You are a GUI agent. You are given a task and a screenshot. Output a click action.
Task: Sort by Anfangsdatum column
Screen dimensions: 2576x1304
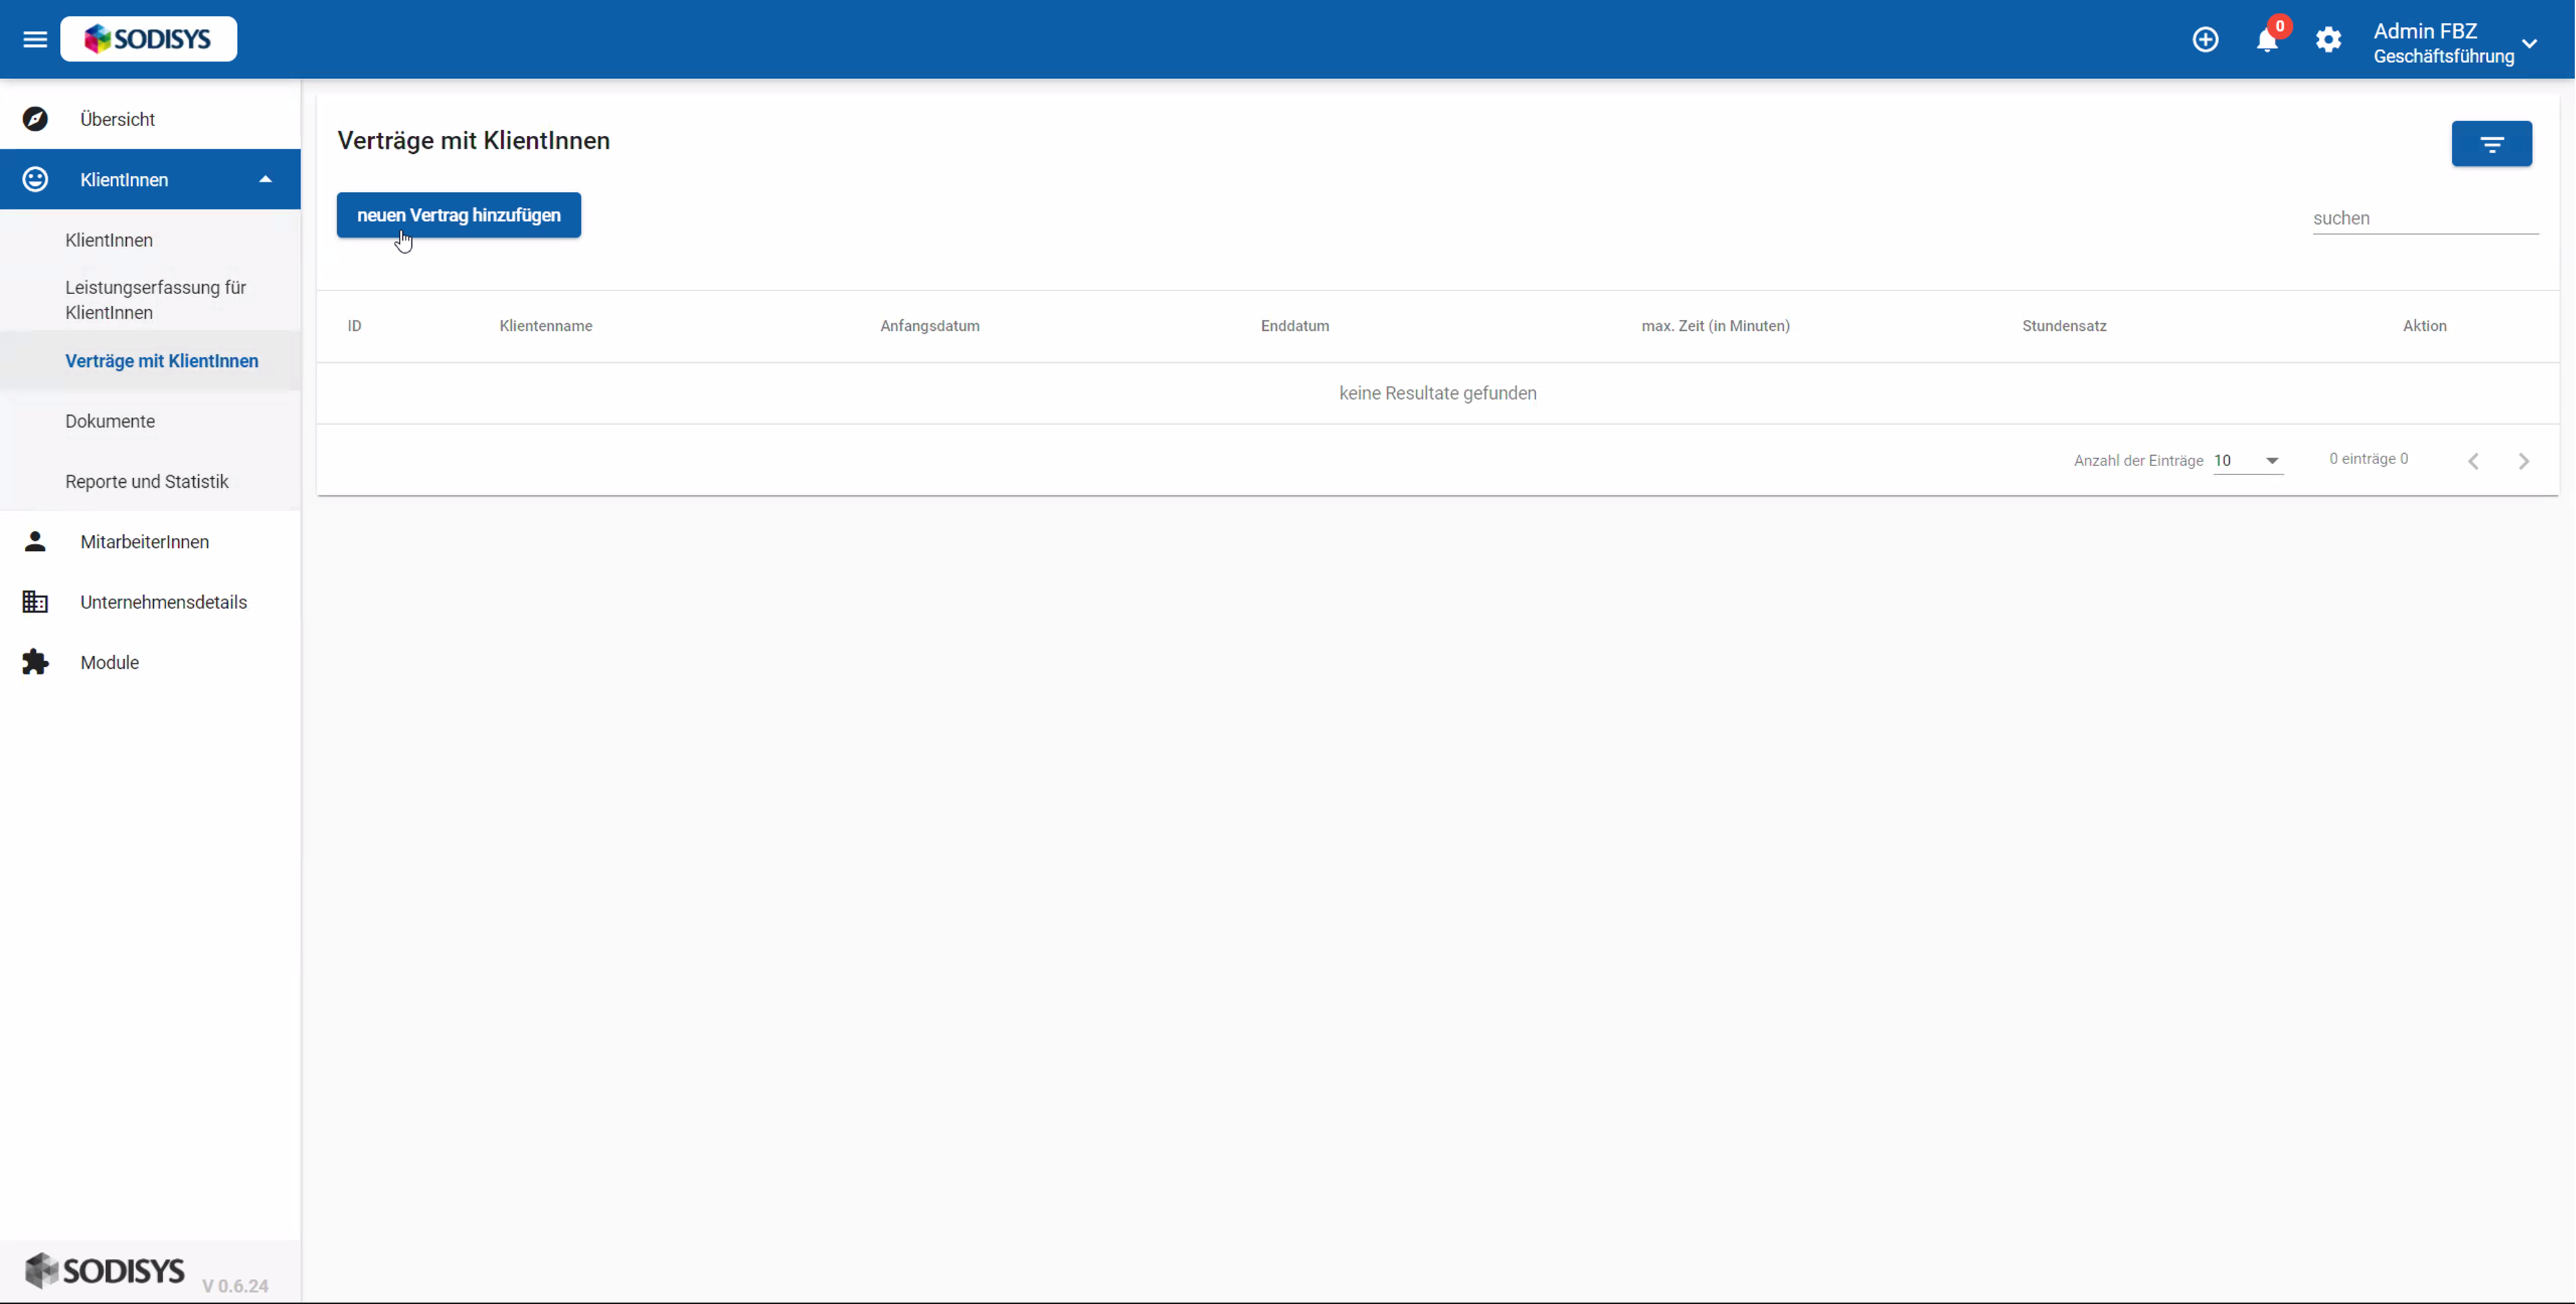coord(930,326)
